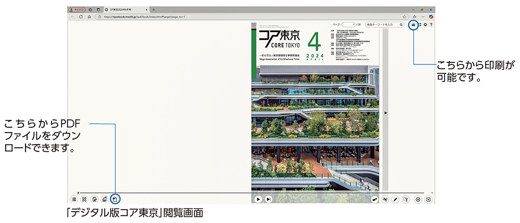Image resolution: width=520 pixels, height=223 pixels.
Task: Turn to next page with right arrow
Action: [385, 112]
